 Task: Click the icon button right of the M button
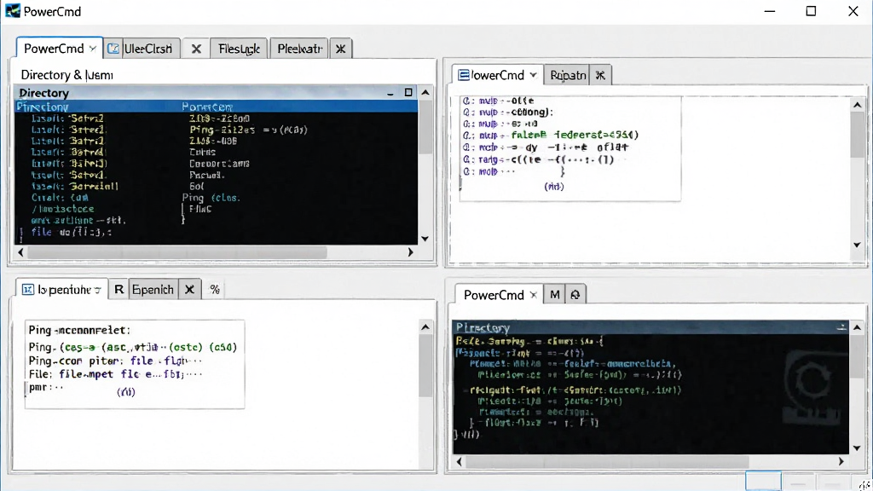tap(575, 294)
